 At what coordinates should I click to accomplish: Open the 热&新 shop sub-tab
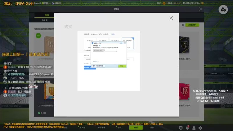point(45,20)
